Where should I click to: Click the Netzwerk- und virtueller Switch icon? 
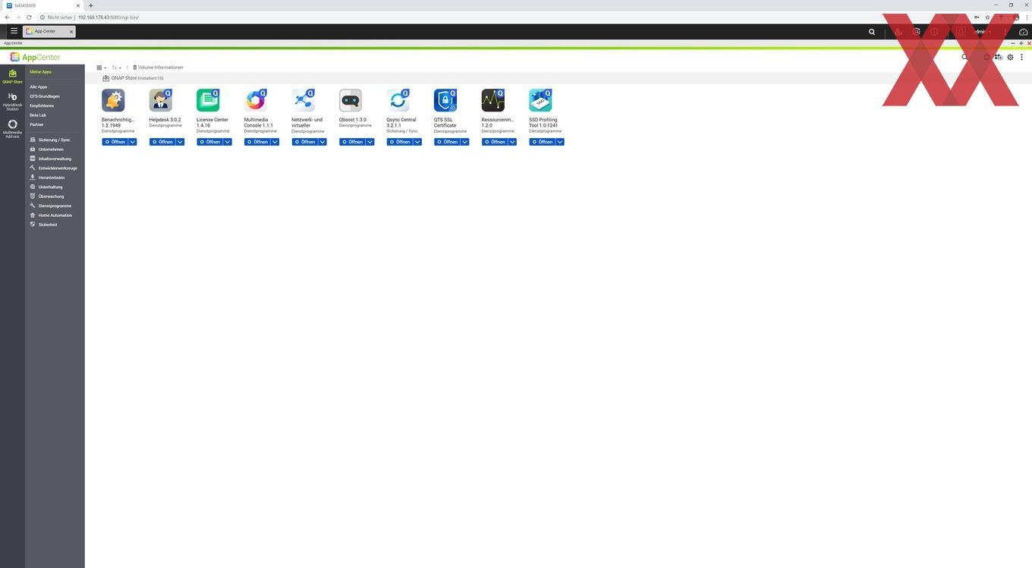303,100
